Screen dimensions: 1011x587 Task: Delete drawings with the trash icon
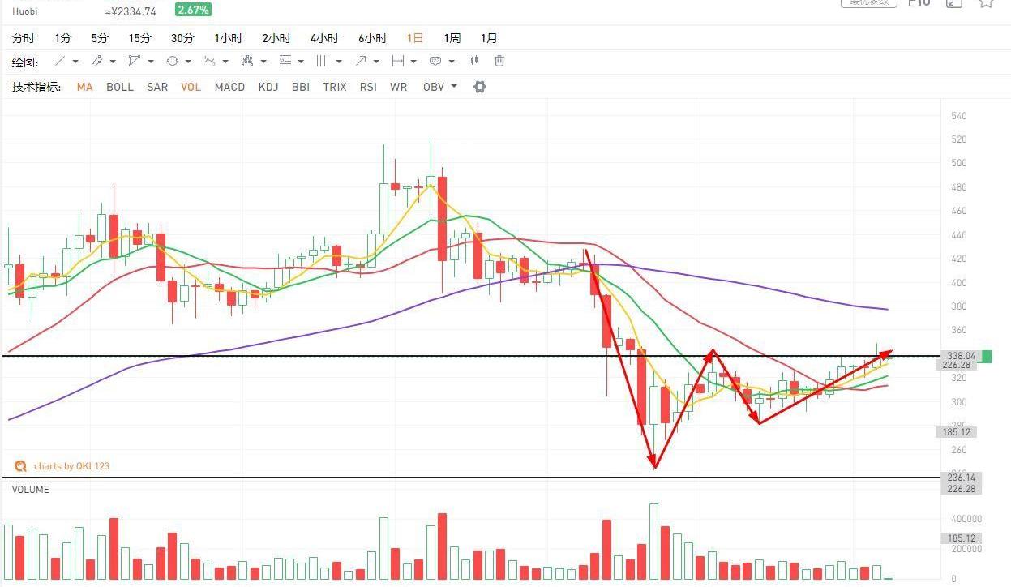(x=499, y=62)
